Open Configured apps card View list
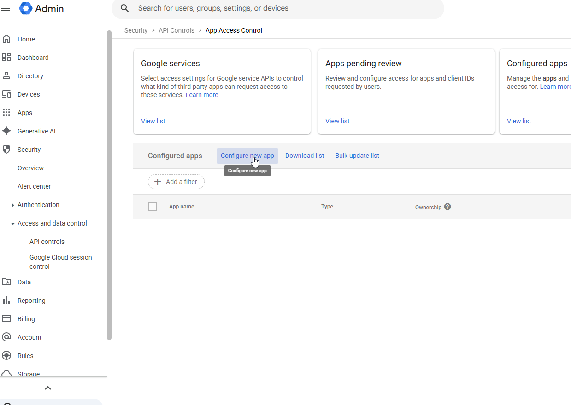 pyautogui.click(x=519, y=121)
